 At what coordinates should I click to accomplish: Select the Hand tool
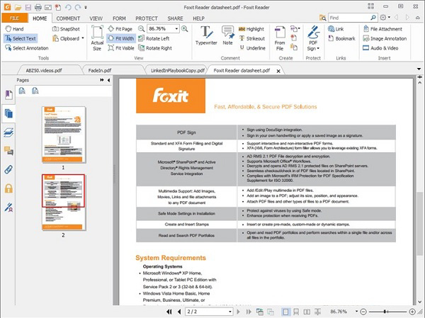click(15, 29)
